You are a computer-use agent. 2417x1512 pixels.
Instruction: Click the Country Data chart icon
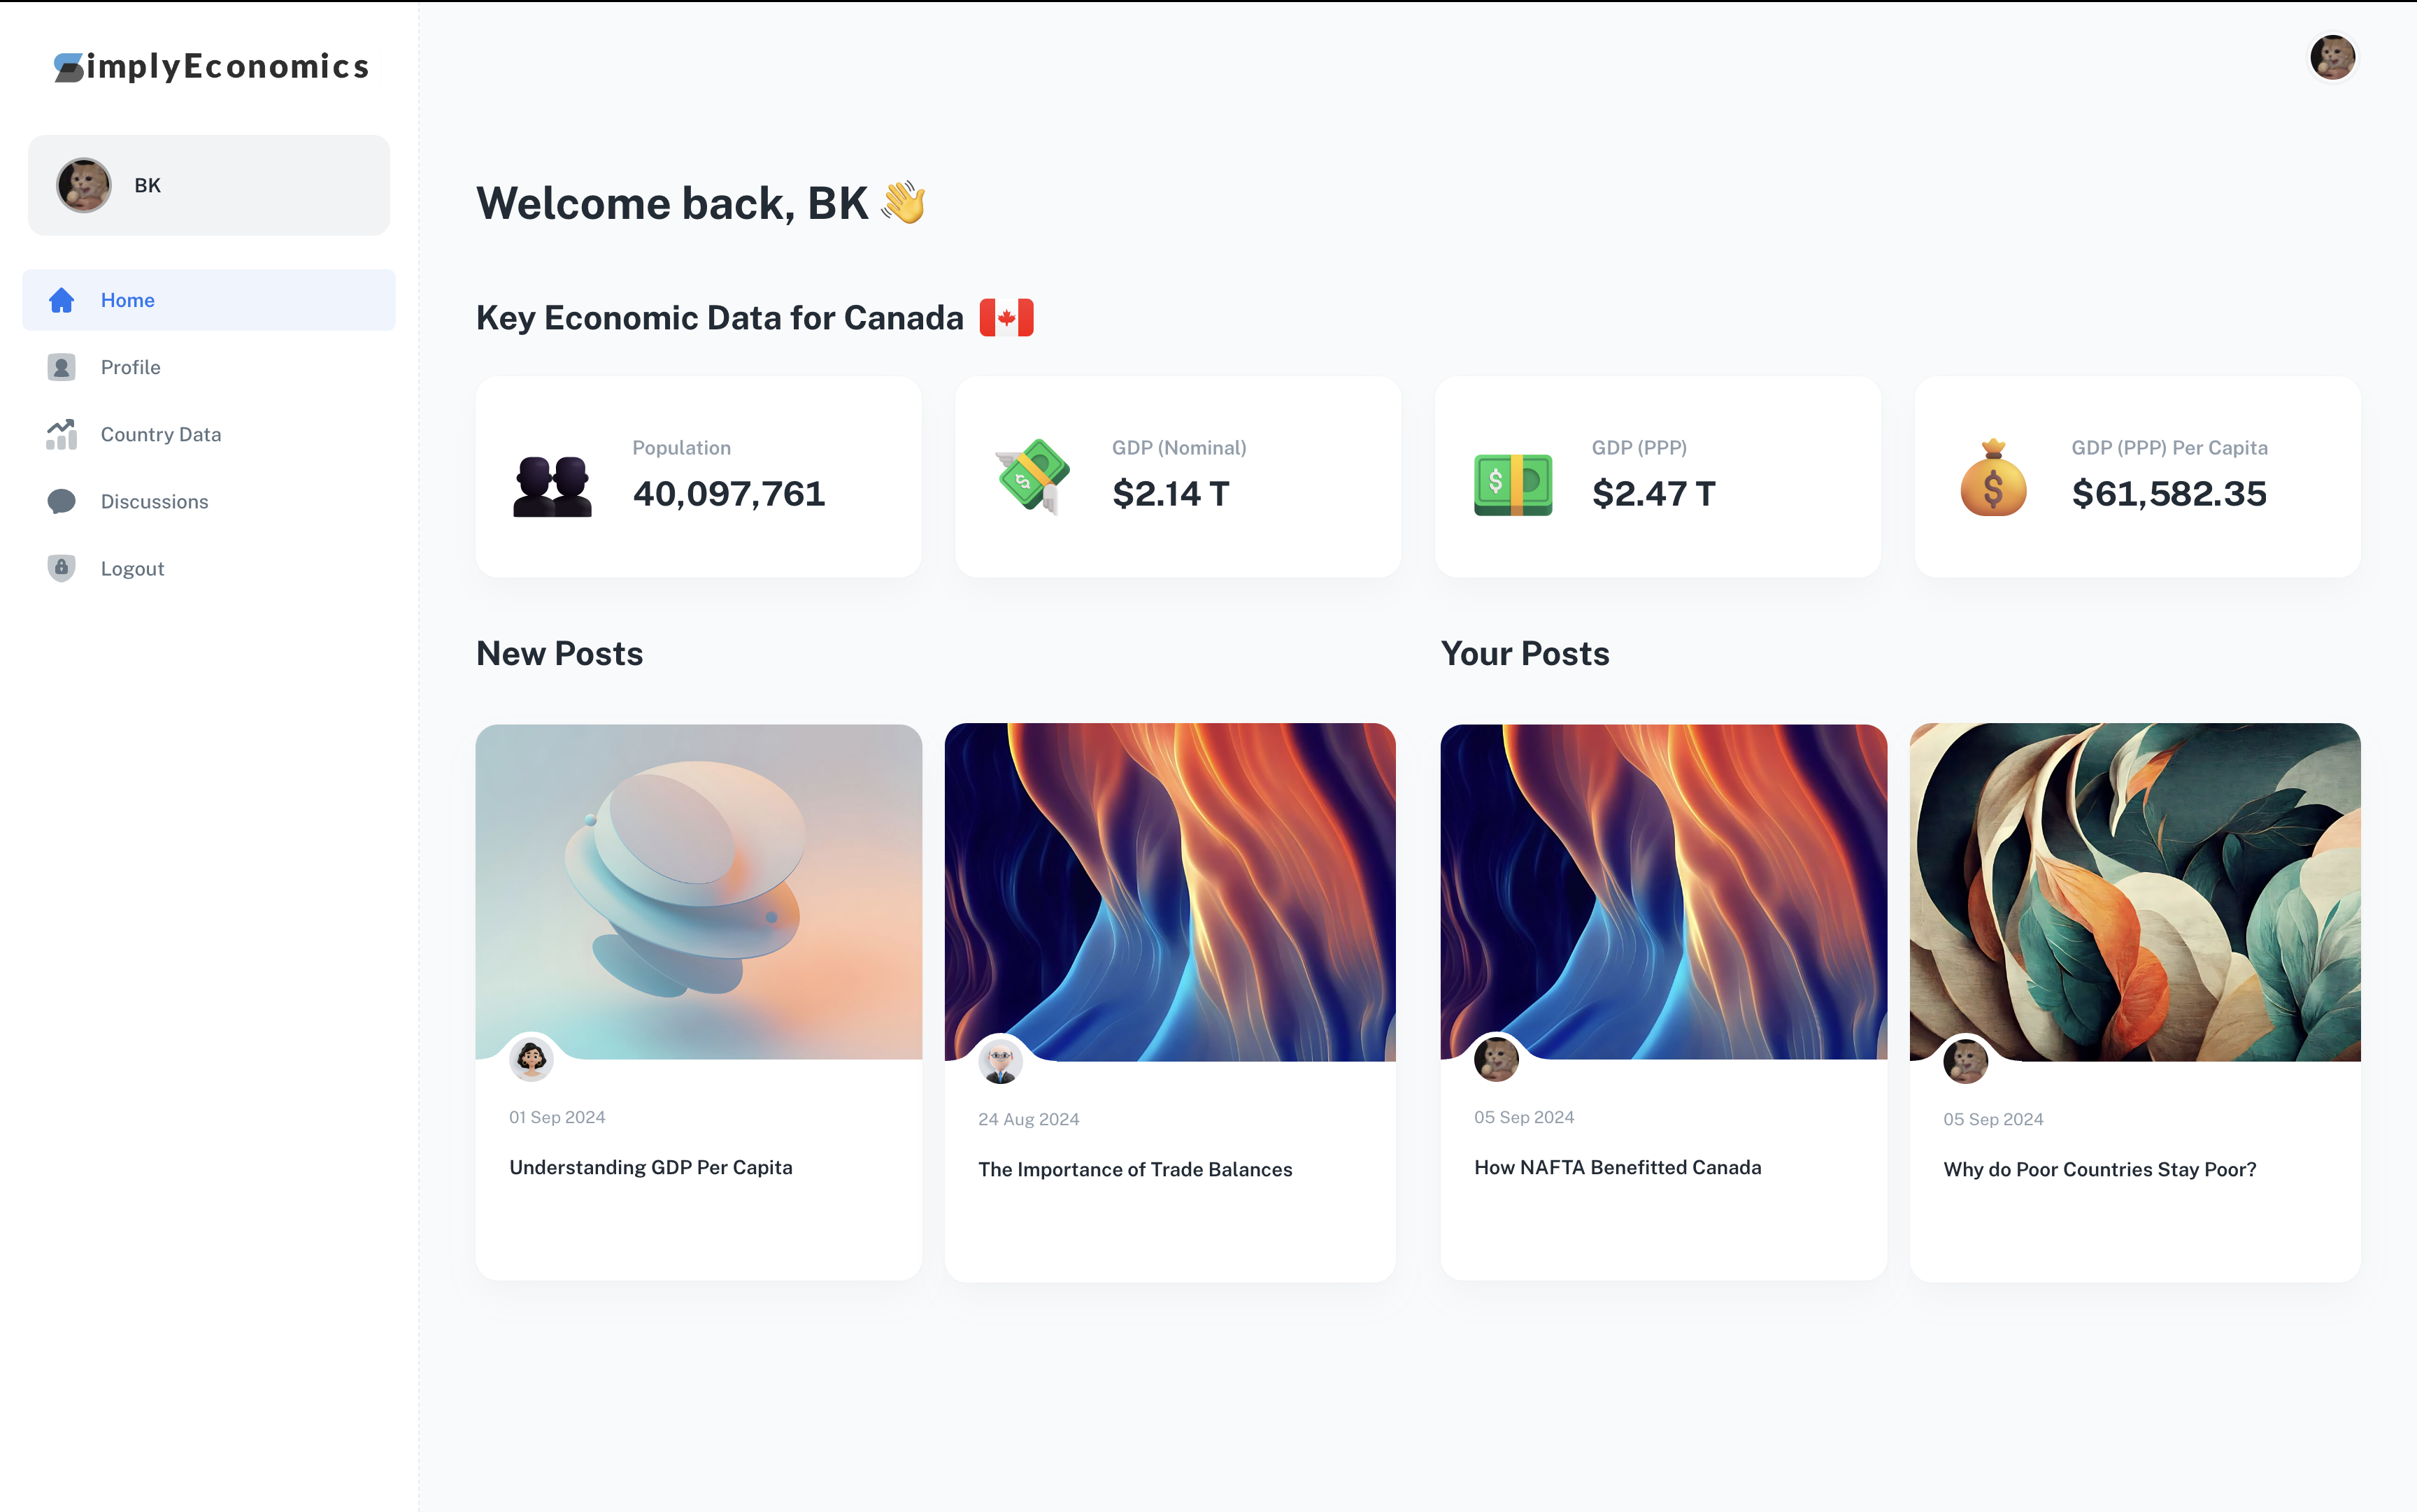(x=62, y=434)
